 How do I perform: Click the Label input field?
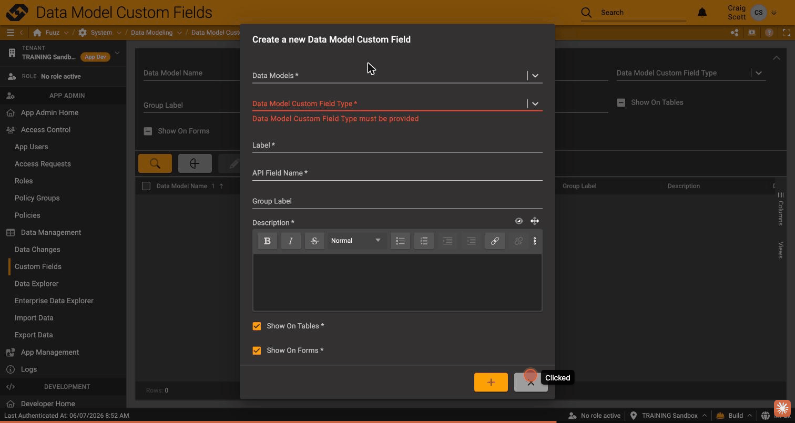[x=397, y=145]
